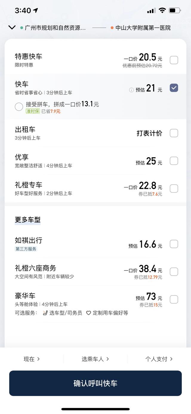
Task: Tap the 选车型/司务员 seat icon
Action: 45,313
